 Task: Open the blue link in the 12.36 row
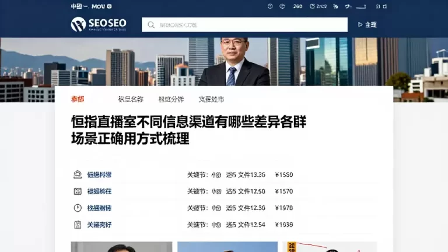[x=99, y=208]
